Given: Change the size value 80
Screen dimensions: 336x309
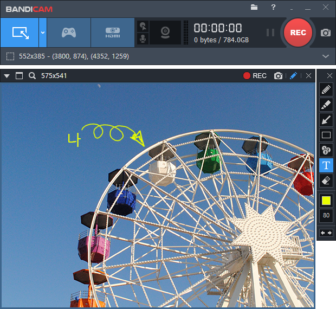Looking at the screenshot, I should click(326, 215).
